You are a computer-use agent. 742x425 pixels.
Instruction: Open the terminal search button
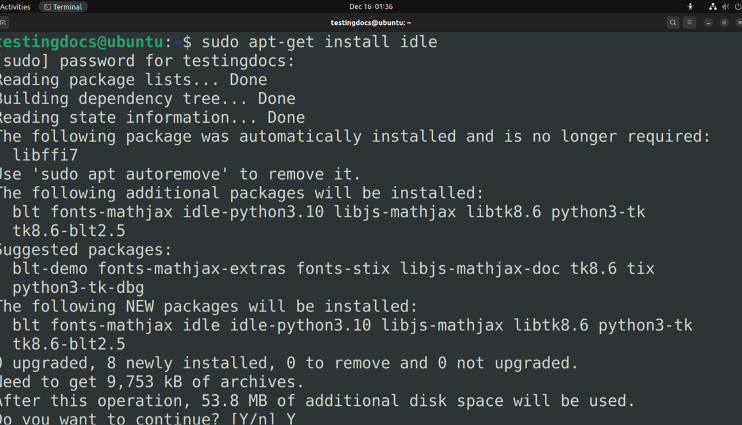(673, 22)
